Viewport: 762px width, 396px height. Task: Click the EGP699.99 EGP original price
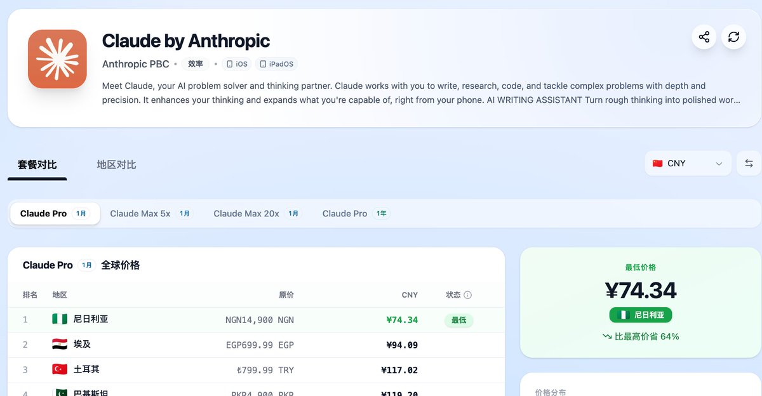point(260,345)
